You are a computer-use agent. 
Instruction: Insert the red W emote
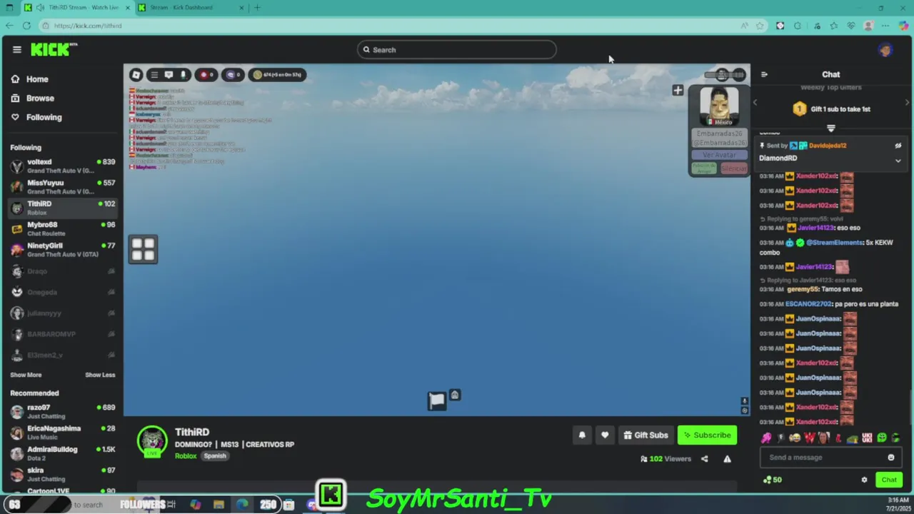click(x=809, y=438)
